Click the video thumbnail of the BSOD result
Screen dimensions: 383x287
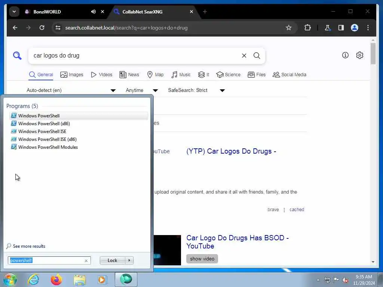tap(167, 250)
